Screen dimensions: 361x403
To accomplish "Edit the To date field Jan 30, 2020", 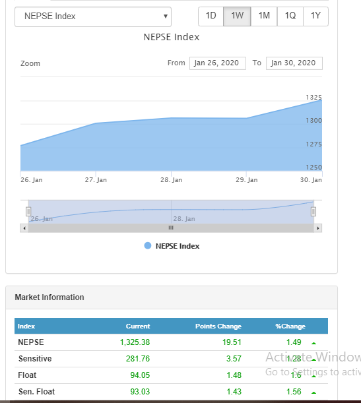I will tap(294, 63).
